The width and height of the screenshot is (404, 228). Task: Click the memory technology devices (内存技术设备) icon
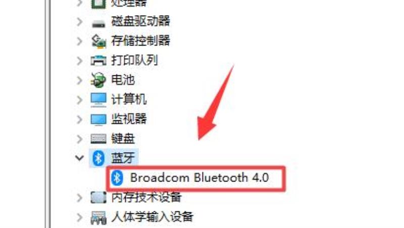coord(98,198)
